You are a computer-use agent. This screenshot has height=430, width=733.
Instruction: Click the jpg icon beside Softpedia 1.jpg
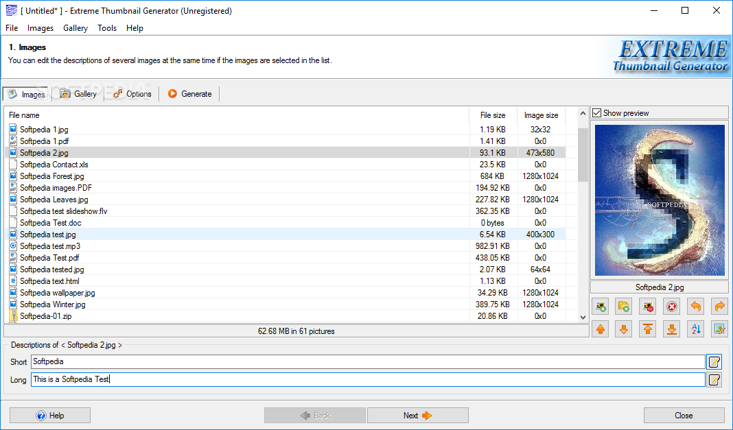tap(13, 130)
